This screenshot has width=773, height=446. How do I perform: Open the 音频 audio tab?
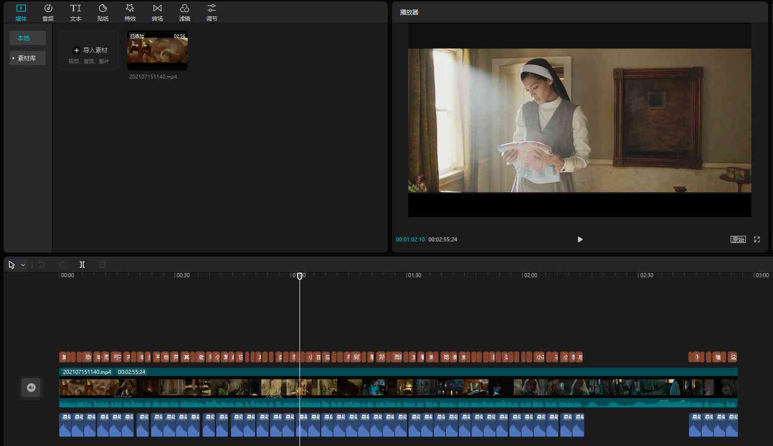[48, 13]
